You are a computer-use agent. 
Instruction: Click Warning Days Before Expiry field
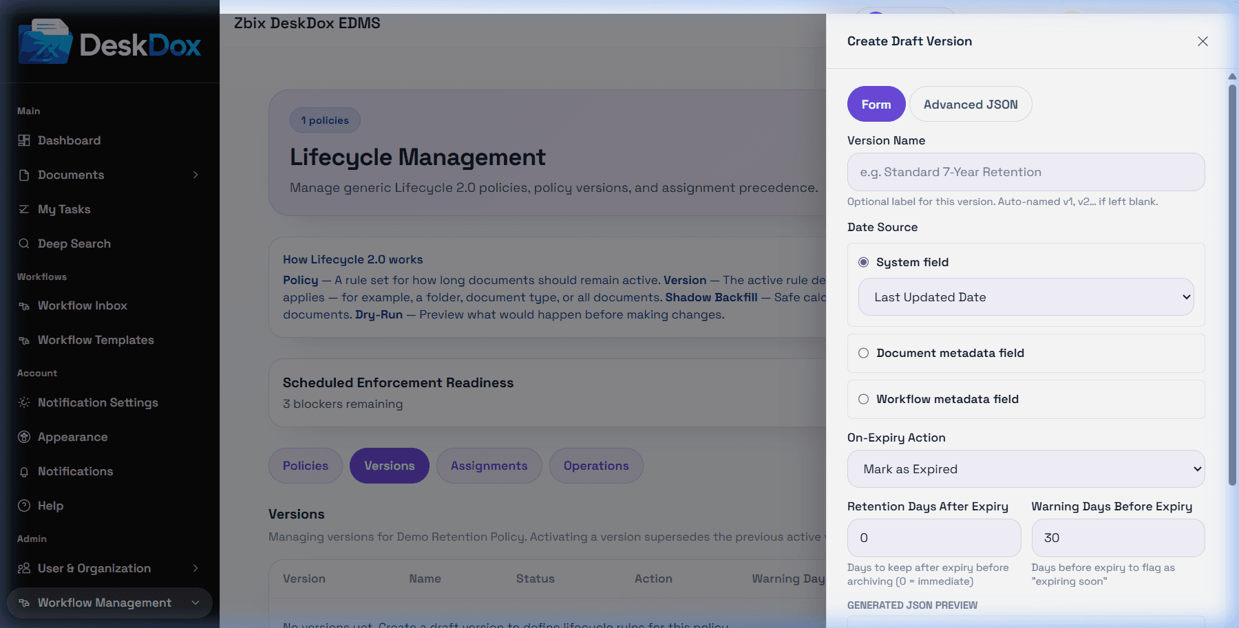coord(1118,538)
